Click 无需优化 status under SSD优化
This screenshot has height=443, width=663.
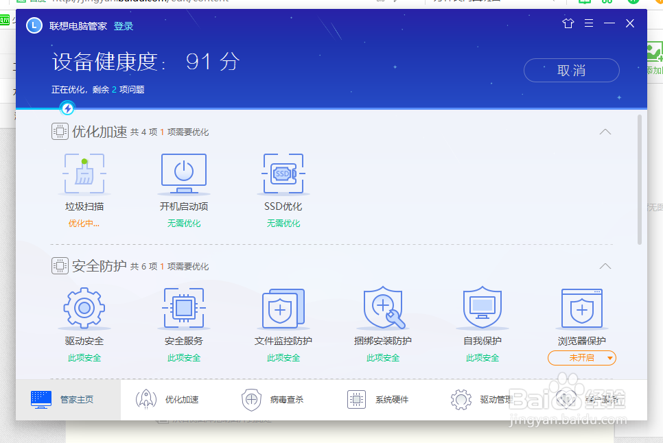pyautogui.click(x=283, y=224)
